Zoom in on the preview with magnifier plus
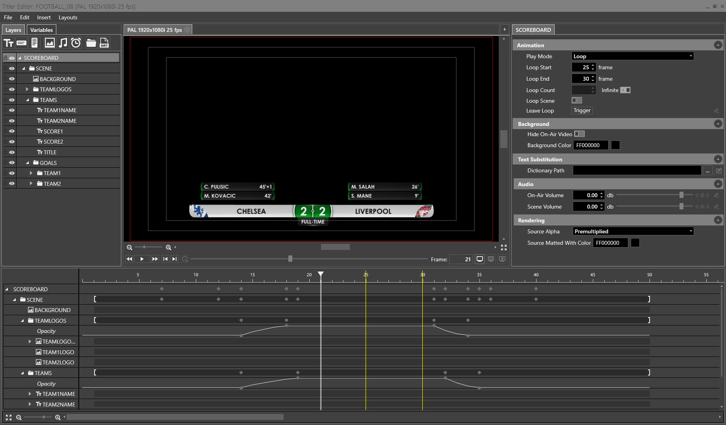 click(169, 248)
